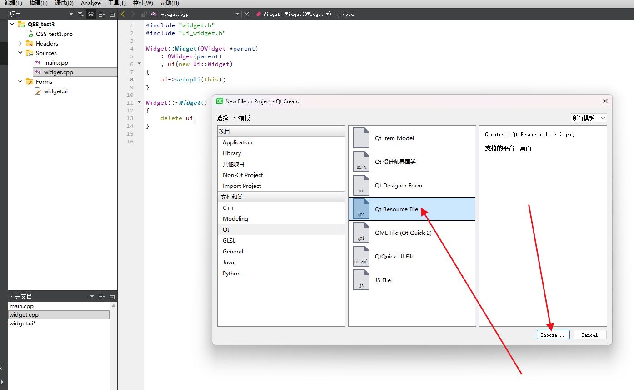
Task: Collapse the Forms folder
Action: click(x=20, y=82)
